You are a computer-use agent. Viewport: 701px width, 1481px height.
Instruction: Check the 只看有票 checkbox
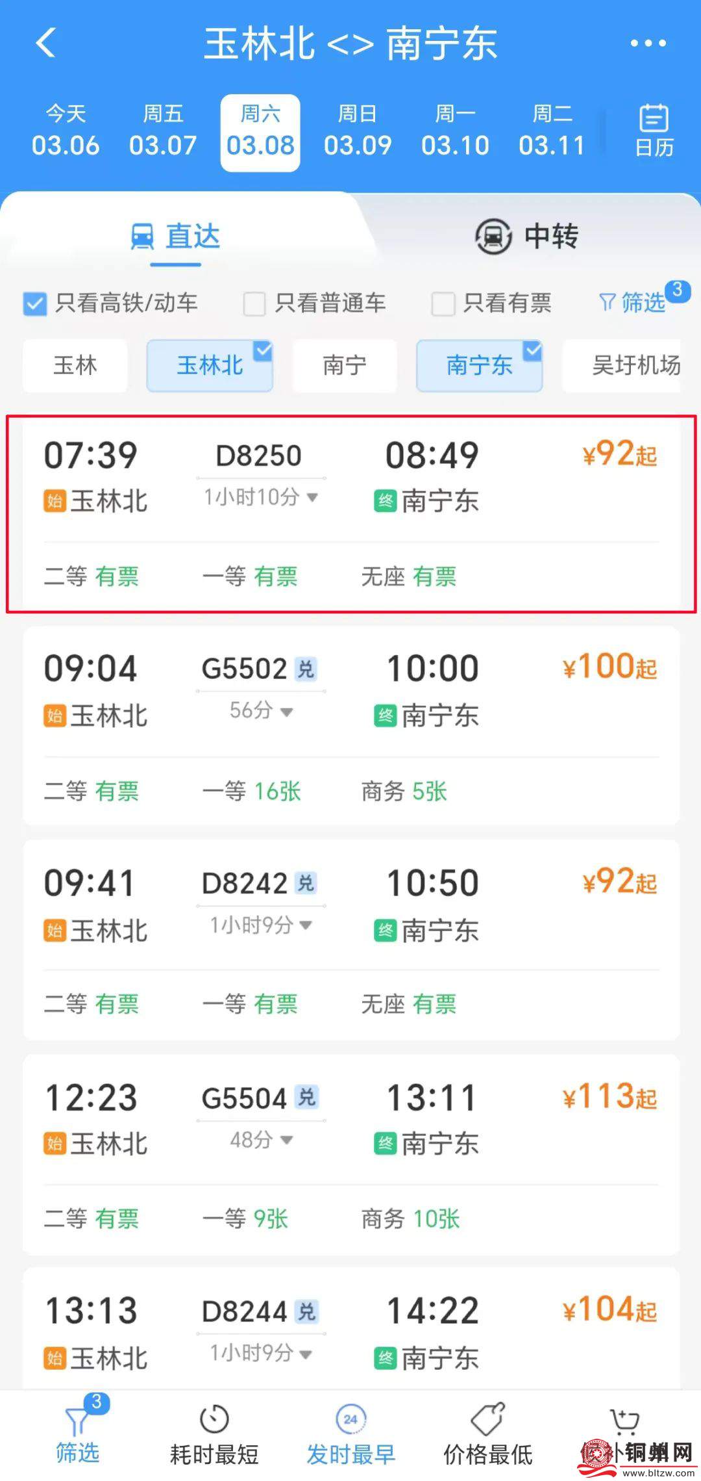(443, 303)
